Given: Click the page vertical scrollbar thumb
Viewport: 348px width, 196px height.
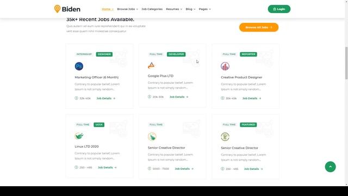Looking at the screenshot, I should tap(346, 63).
